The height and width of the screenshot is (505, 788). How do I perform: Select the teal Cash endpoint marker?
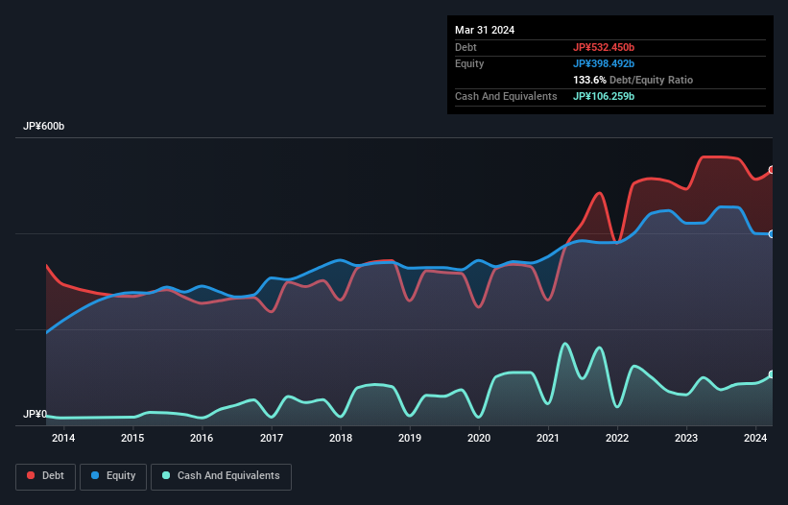click(x=771, y=374)
